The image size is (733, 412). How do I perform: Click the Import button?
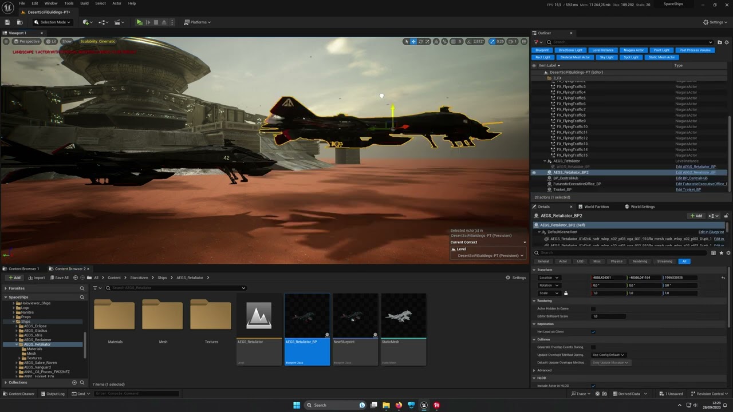[36, 278]
